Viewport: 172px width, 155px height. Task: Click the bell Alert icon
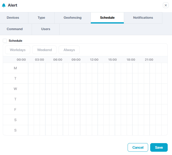point(4,5)
